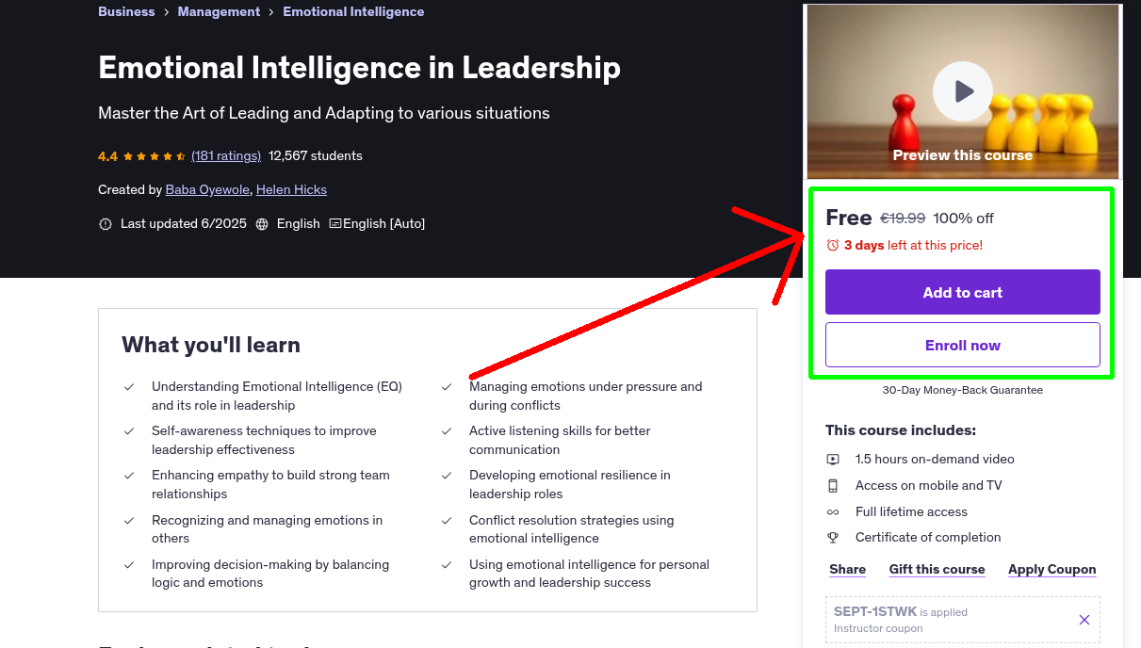Click the Enroll now button
The height and width of the screenshot is (648, 1141).
[963, 345]
